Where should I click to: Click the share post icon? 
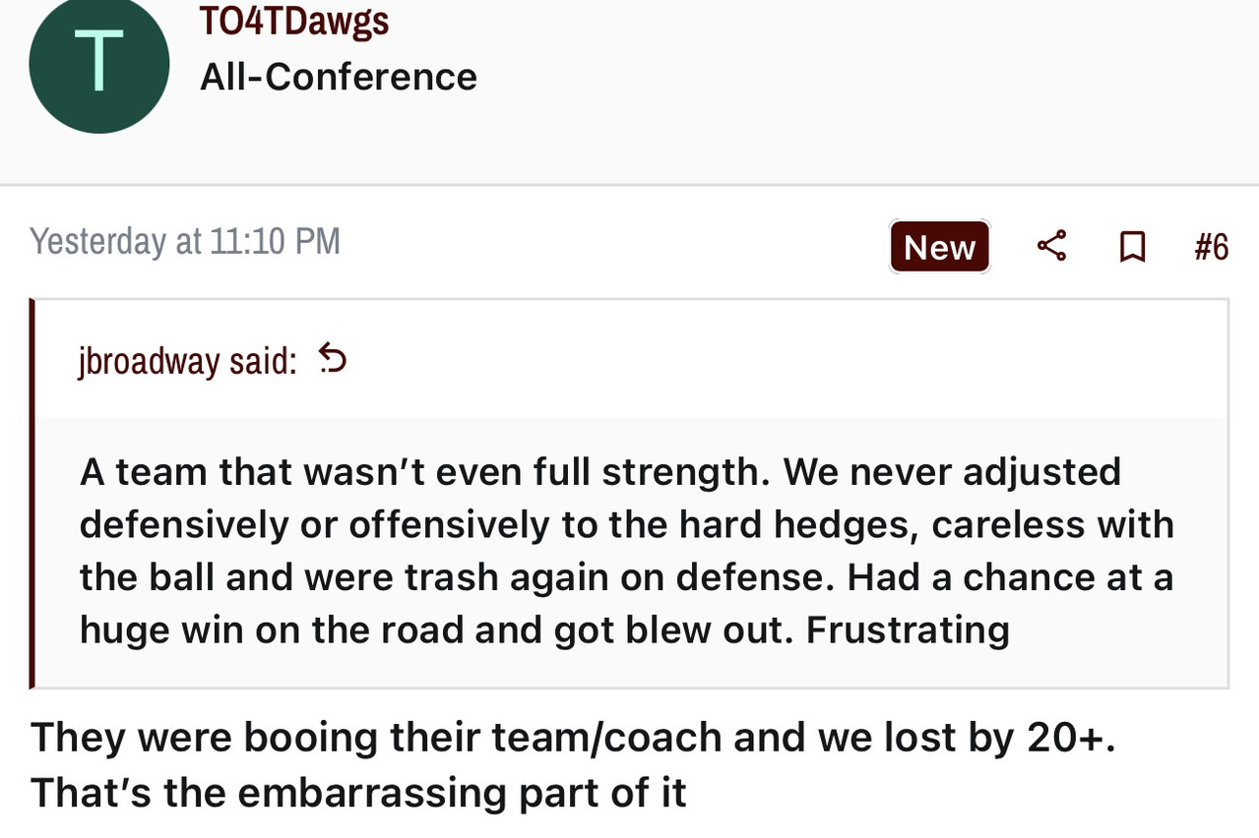point(1051,246)
